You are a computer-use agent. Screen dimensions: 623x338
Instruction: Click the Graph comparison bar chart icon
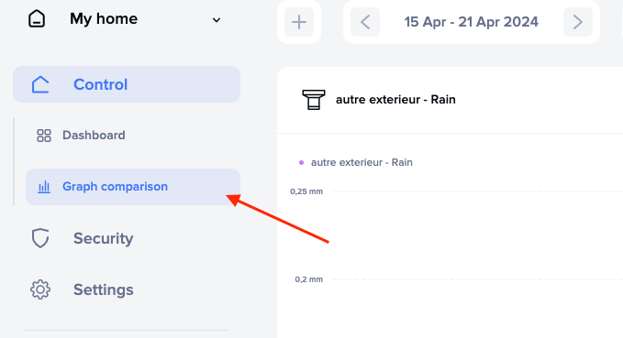click(x=44, y=187)
